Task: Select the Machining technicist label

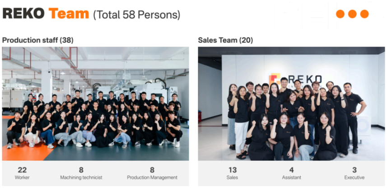Action: point(81,178)
